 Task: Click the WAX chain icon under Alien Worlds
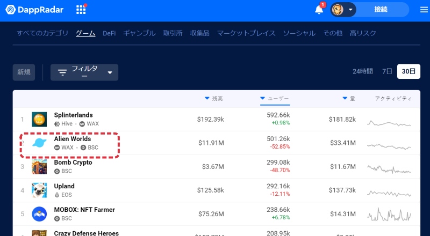(57, 147)
